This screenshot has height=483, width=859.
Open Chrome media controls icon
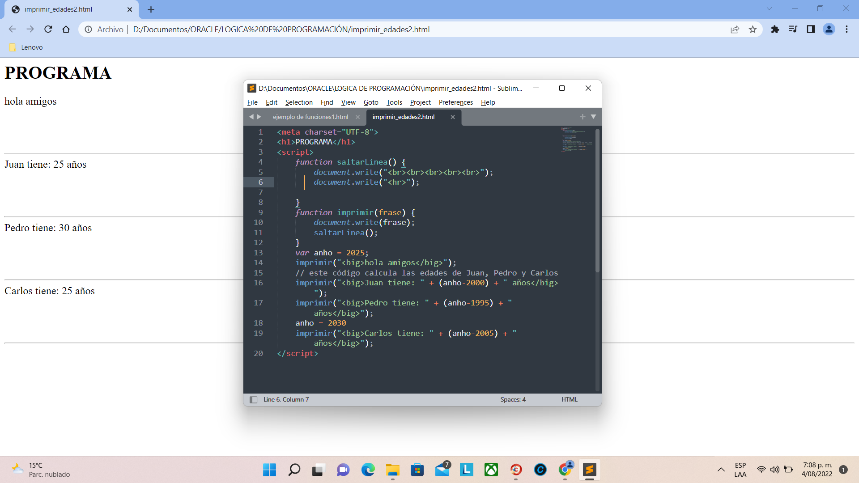(793, 29)
